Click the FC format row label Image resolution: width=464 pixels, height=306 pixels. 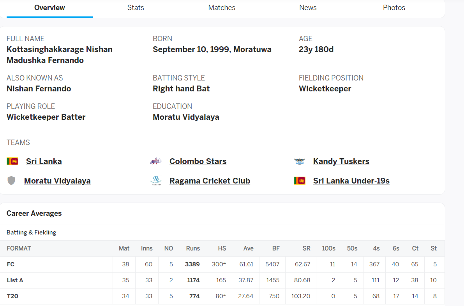(11, 264)
